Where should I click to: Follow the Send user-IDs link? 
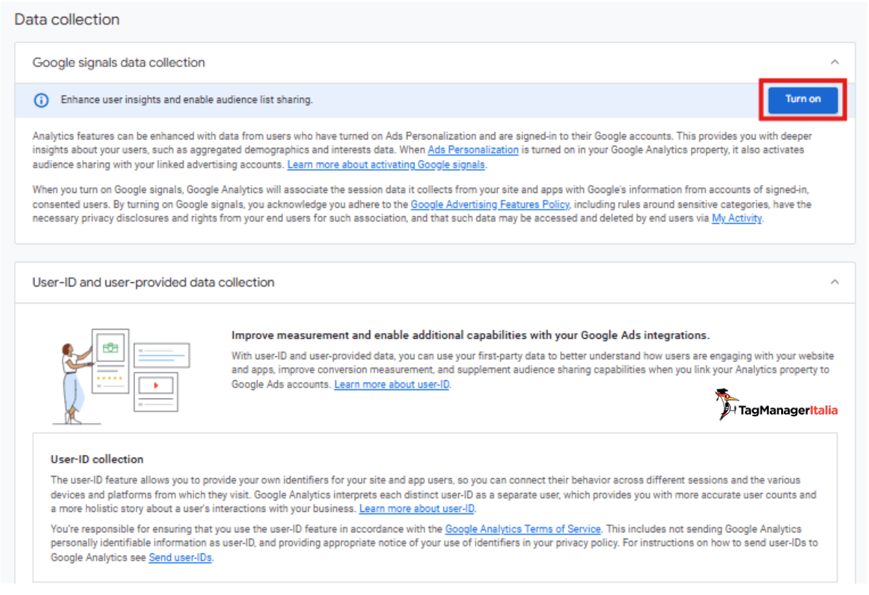pyautogui.click(x=180, y=558)
